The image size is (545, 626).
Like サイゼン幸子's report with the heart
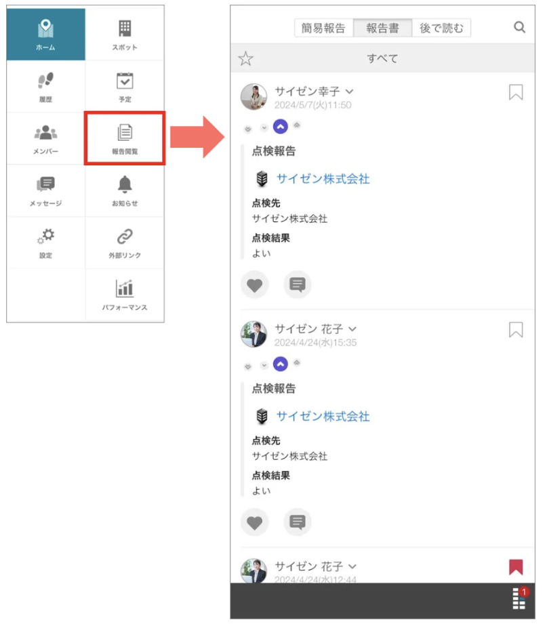254,285
